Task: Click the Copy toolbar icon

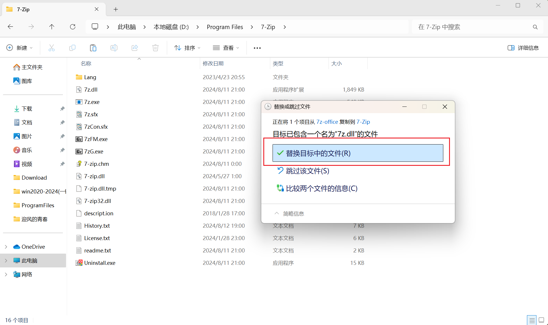Action: pos(72,48)
